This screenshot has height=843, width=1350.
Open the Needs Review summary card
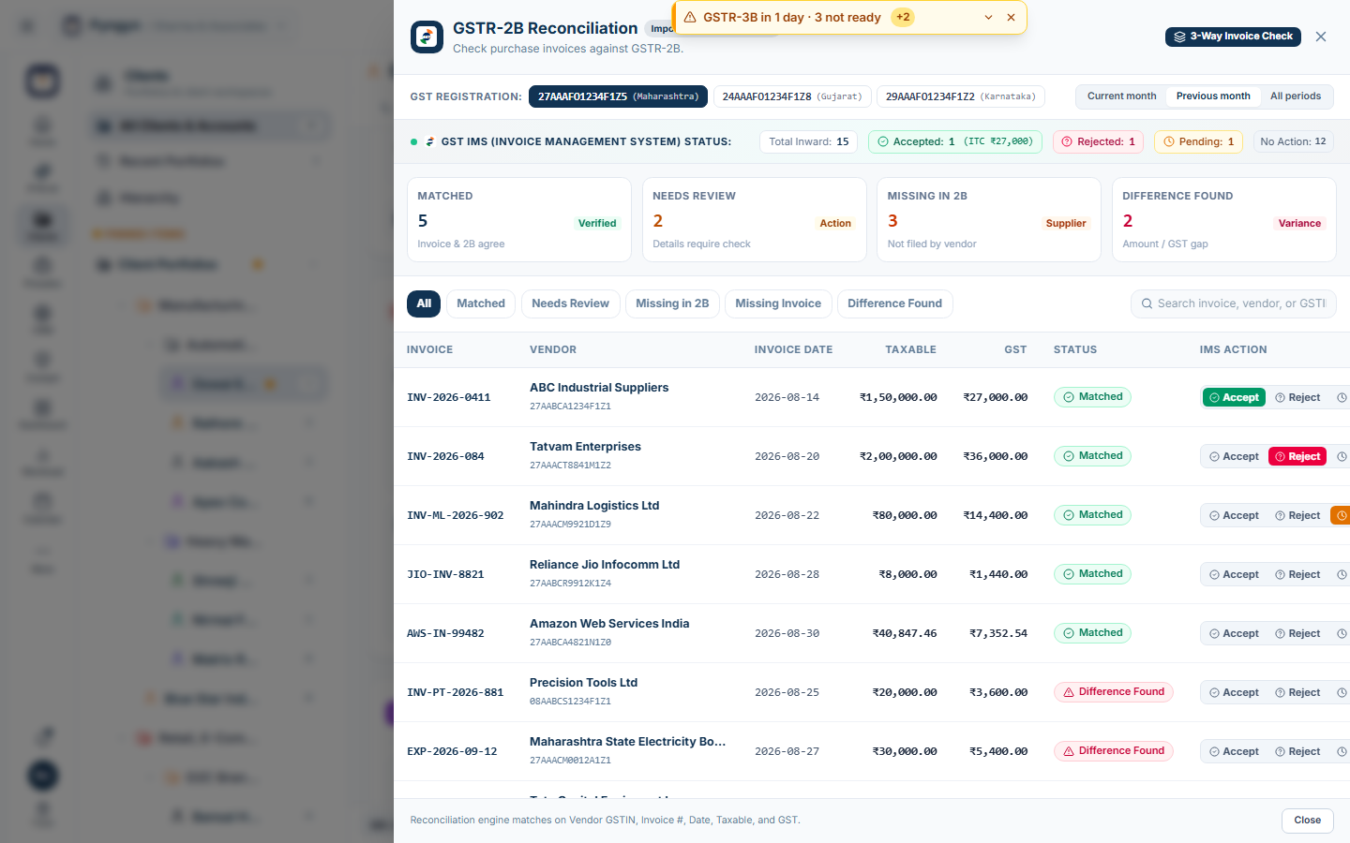pyautogui.click(x=755, y=220)
